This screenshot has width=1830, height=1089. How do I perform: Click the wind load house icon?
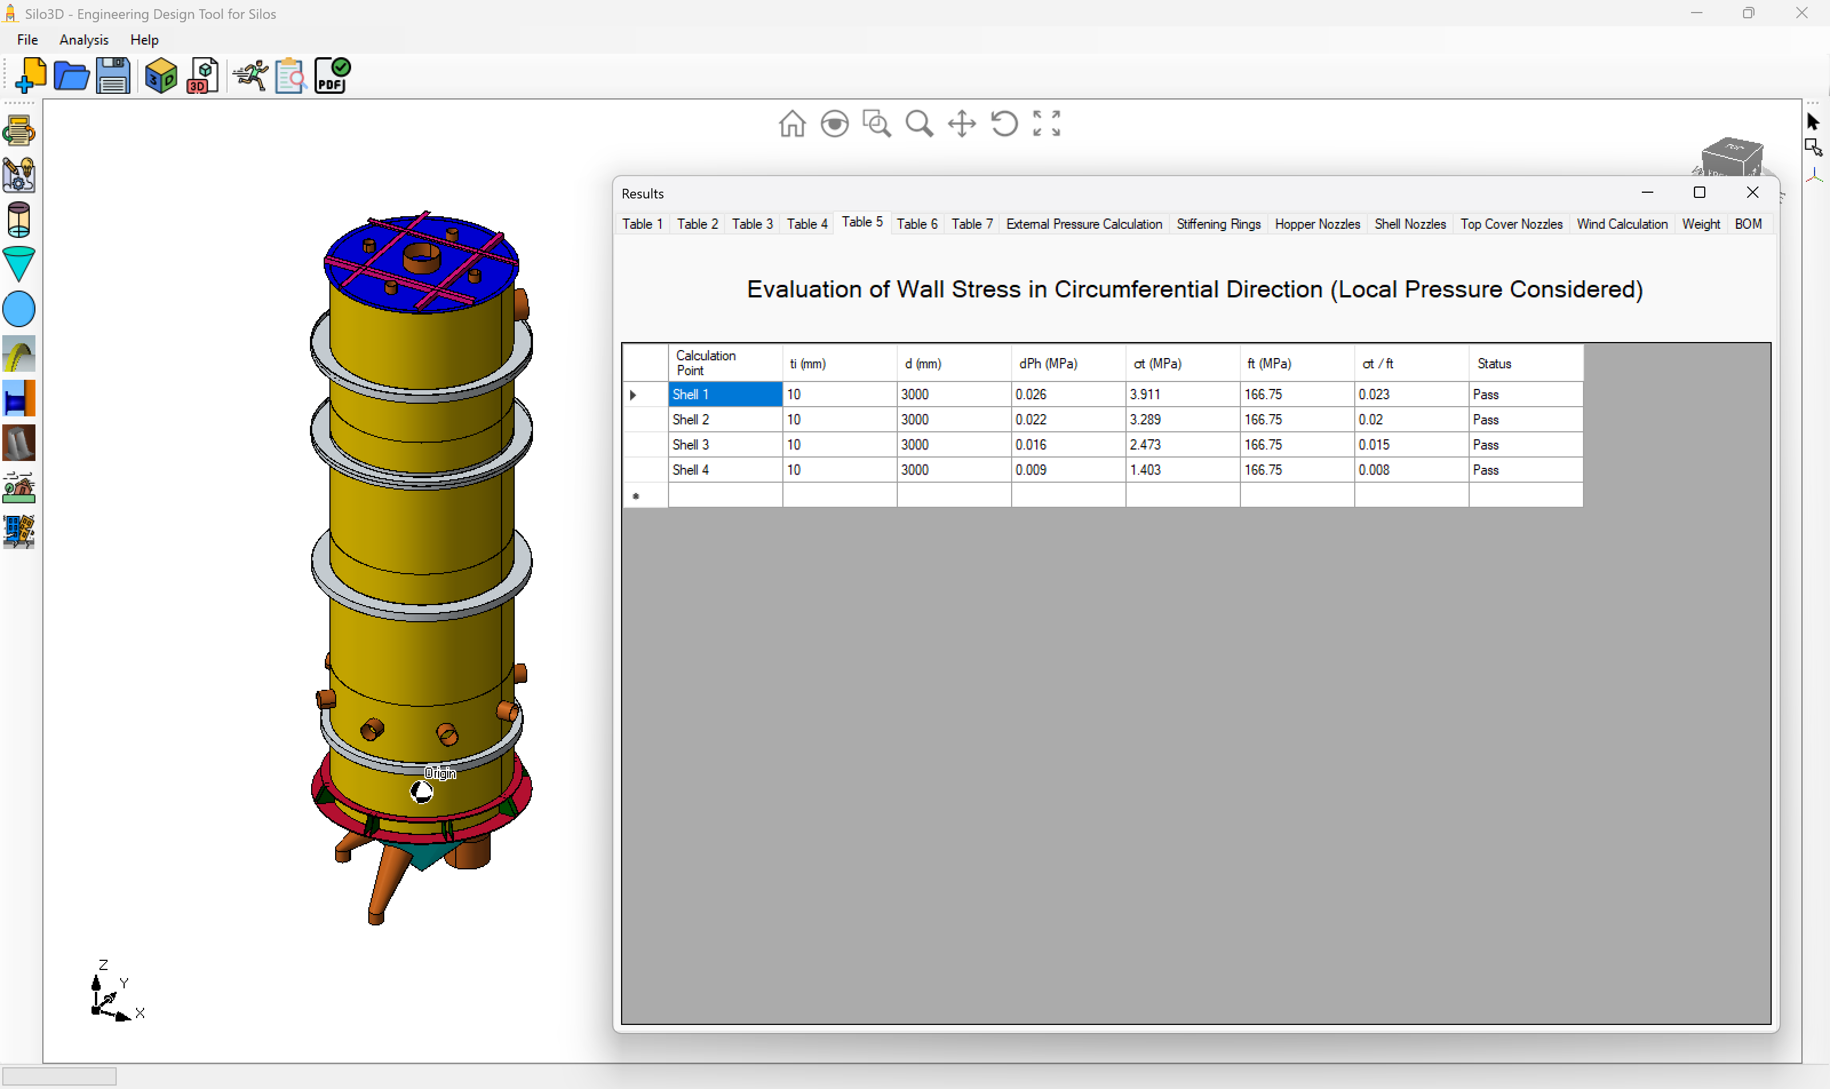tap(19, 487)
